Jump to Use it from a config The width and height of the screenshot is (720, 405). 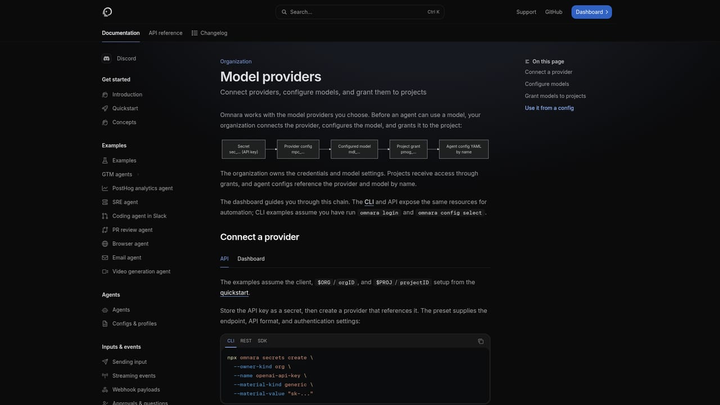pyautogui.click(x=549, y=108)
